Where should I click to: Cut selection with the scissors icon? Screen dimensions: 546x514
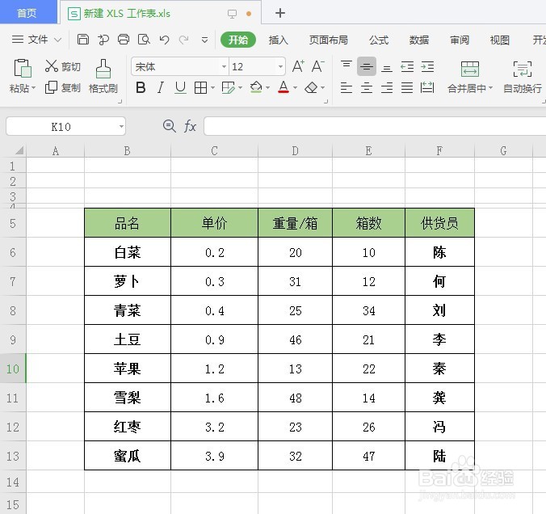[x=52, y=65]
